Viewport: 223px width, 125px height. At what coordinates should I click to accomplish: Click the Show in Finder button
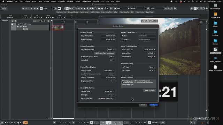pos(149,90)
